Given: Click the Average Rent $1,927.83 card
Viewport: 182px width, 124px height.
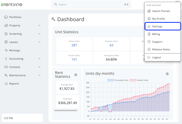Looking at the screenshot, I should (67, 87).
